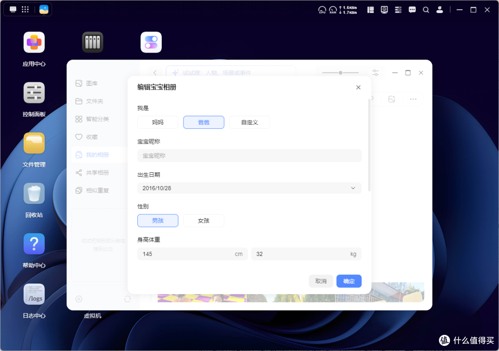Screen dimensions: 499x351
Task: Open the sidebar panel icon in top bar
Action: 371,10
